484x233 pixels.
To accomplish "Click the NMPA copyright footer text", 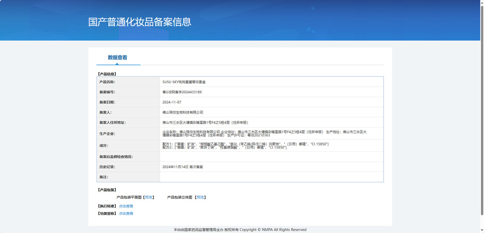I will click(240, 230).
